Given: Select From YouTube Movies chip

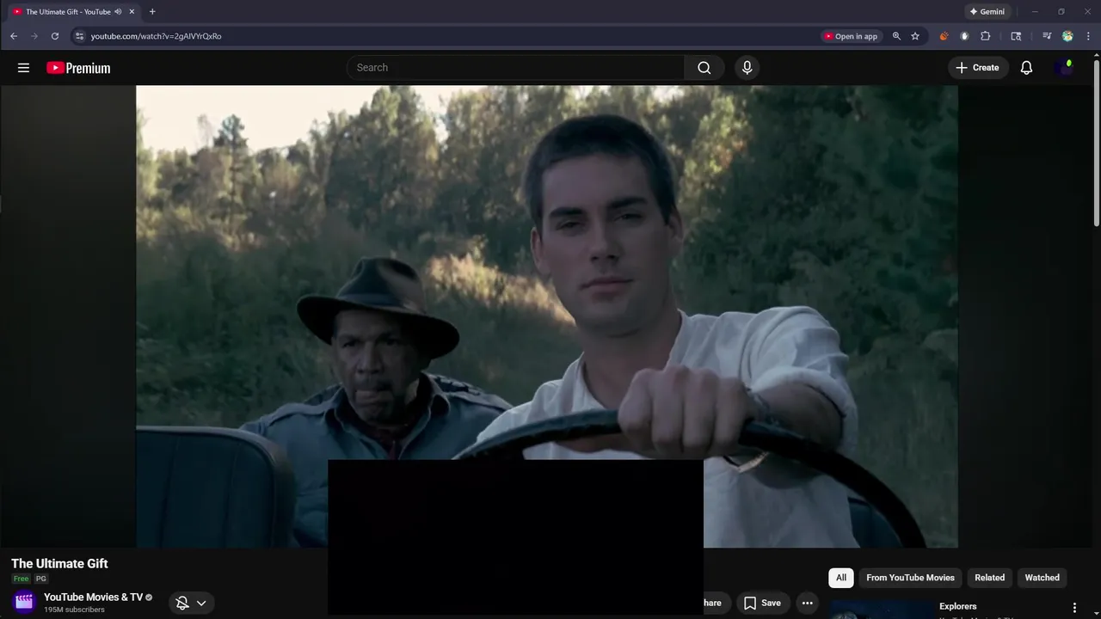Looking at the screenshot, I should coord(910,578).
